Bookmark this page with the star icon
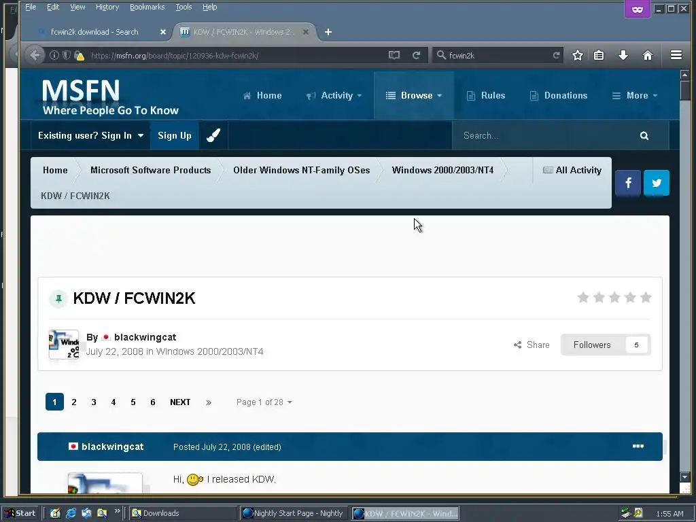 pos(578,55)
